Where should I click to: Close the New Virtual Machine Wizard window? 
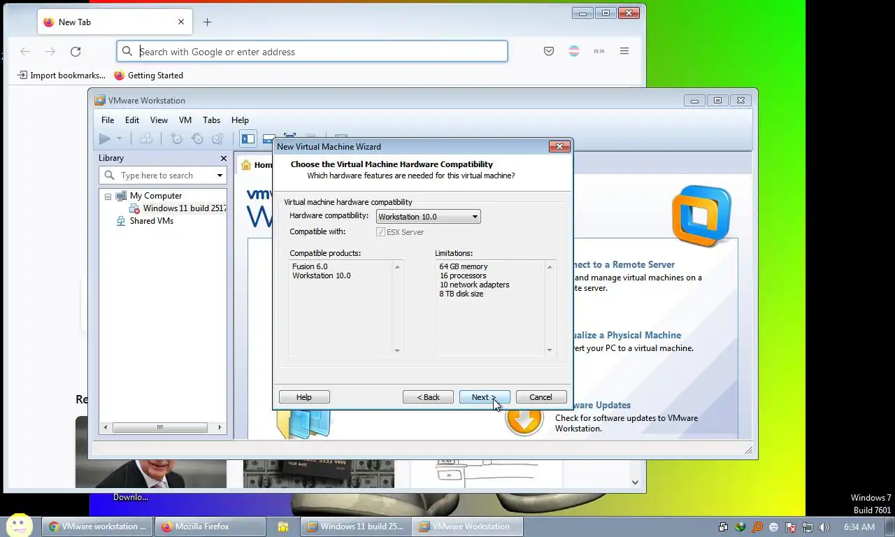[x=559, y=146]
